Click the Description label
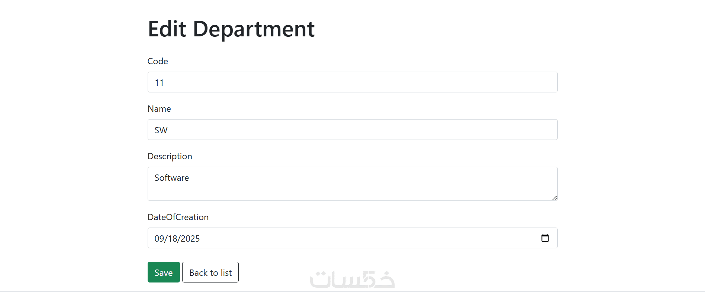 pos(170,156)
